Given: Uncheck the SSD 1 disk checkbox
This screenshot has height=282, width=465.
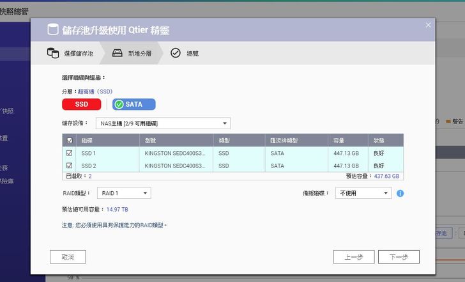Looking at the screenshot, I should pyautogui.click(x=70, y=153).
